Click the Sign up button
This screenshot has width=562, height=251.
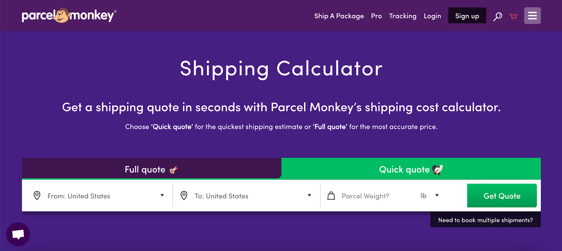point(467,15)
